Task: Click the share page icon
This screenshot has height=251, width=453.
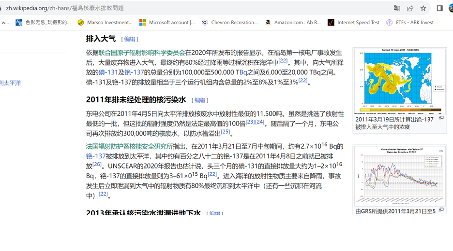Action: point(410,8)
